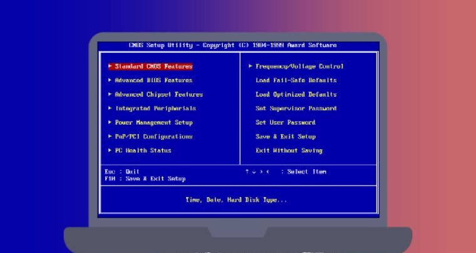
Task: Click Save & Exit Setup in right column
Action: [285, 137]
